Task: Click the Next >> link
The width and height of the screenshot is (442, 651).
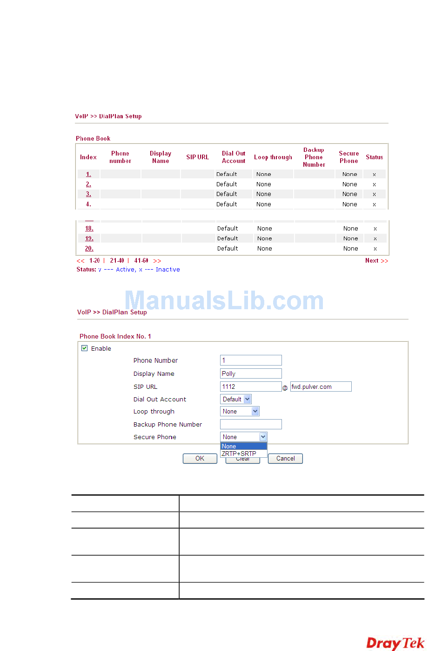Action: [x=376, y=261]
